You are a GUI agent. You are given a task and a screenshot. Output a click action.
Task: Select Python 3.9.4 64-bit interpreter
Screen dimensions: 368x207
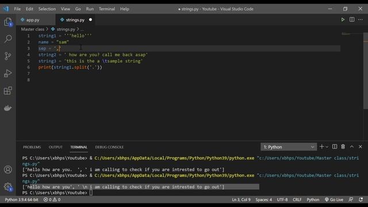tap(21, 200)
